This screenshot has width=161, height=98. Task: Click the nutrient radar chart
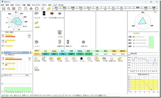tap(16, 21)
